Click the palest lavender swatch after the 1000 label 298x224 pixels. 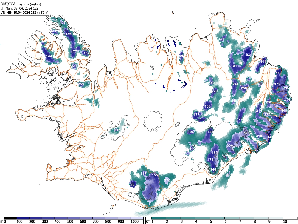pos(137,218)
